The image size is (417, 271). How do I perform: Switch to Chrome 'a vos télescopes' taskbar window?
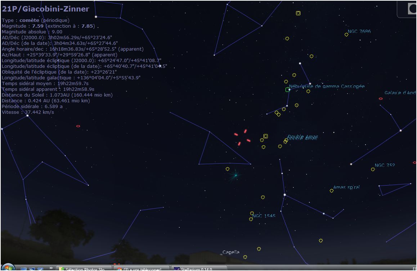point(142,268)
